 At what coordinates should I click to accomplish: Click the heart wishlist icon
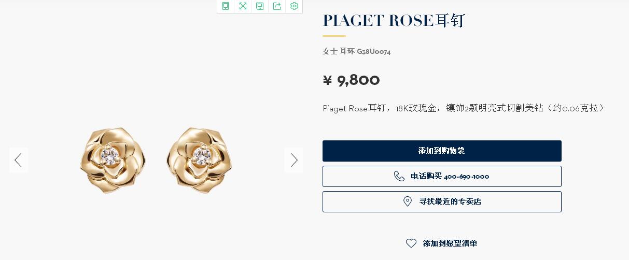coord(411,243)
